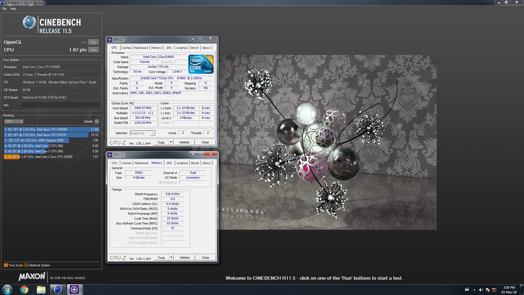The image size is (524, 295).
Task: Open Graphics tab in upper CPU-Z window
Action: coord(182,48)
